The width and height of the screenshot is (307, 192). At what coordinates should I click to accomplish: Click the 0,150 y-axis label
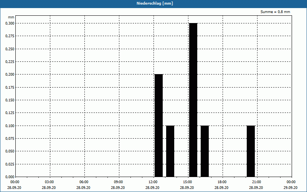10,100
